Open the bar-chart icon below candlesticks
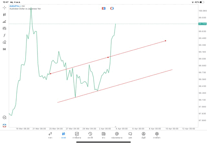 [5, 22]
